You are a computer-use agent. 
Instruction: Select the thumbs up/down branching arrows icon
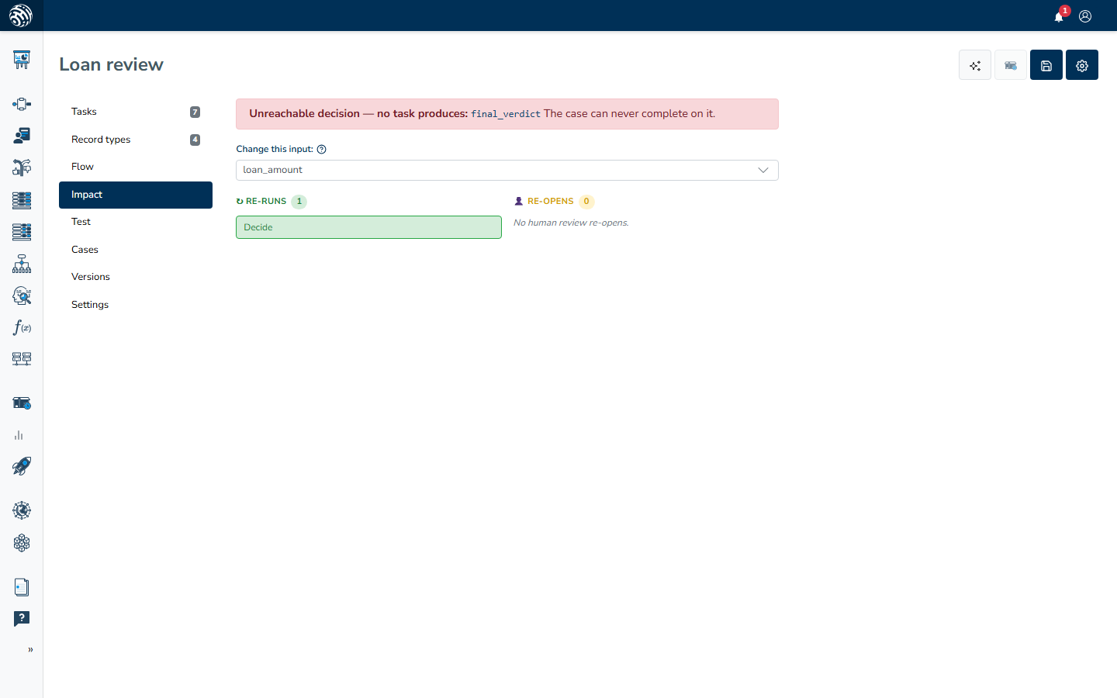(22, 168)
